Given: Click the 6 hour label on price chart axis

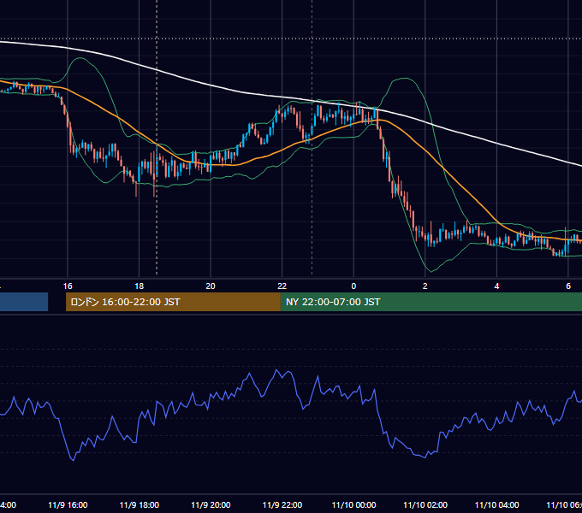Looking at the screenshot, I should pyautogui.click(x=568, y=286).
